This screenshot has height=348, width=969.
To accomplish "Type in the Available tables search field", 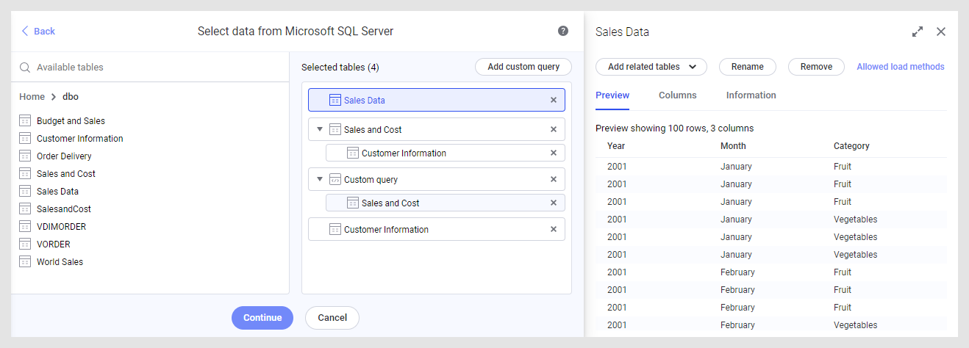I will click(x=154, y=67).
